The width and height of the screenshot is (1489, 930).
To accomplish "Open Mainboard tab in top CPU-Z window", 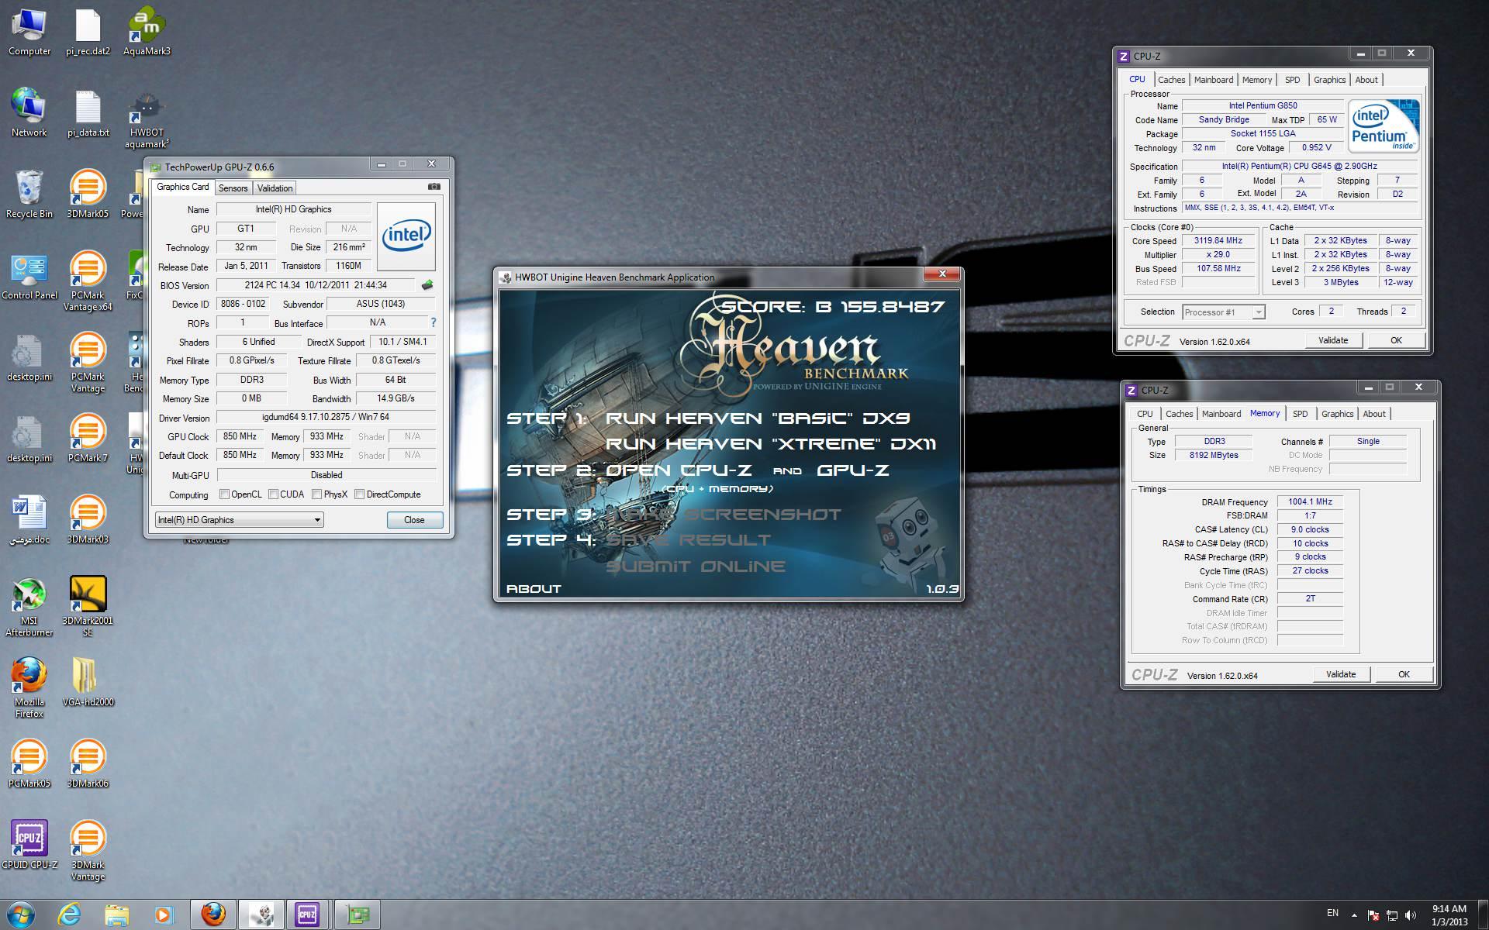I will pyautogui.click(x=1214, y=80).
